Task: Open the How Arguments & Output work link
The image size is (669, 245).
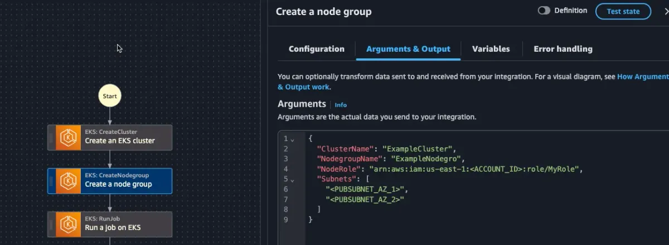Action: [642, 77]
